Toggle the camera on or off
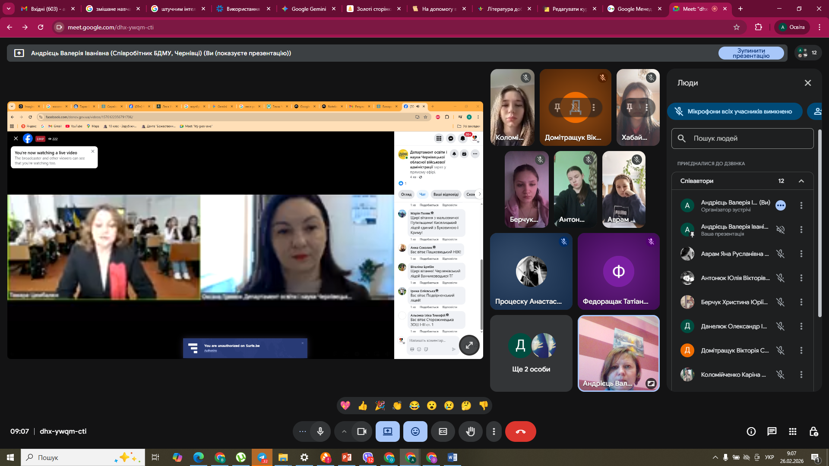 tap(361, 431)
